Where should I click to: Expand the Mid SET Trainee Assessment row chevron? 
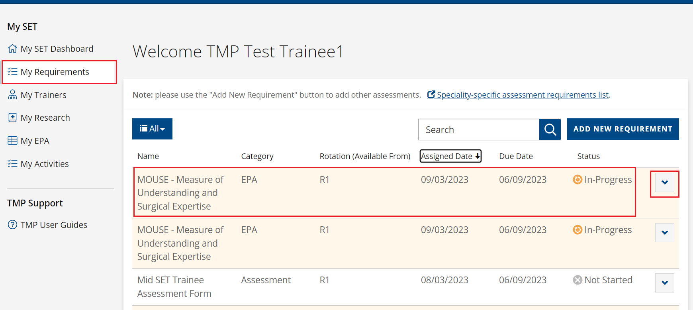click(x=665, y=283)
